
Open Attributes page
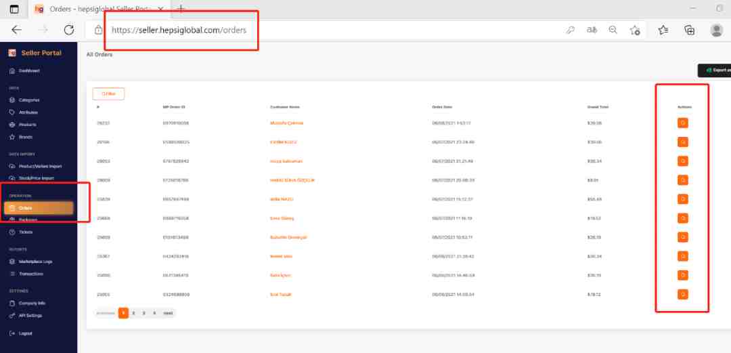click(x=24, y=112)
